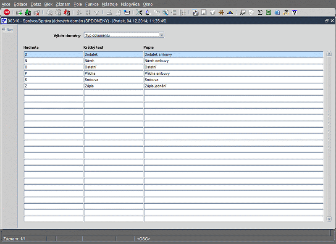The width and height of the screenshot is (336, 244).
Task: Click the context help question window icon
Action: click(295, 13)
